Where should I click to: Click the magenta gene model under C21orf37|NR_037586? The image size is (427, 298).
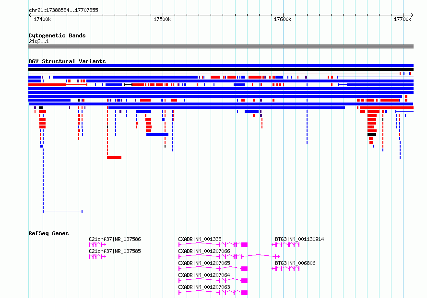pos(97,245)
